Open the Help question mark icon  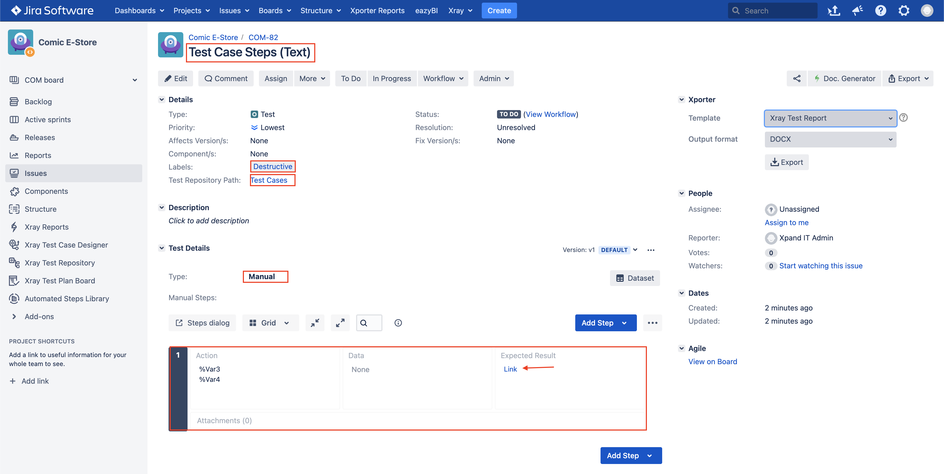tap(881, 11)
